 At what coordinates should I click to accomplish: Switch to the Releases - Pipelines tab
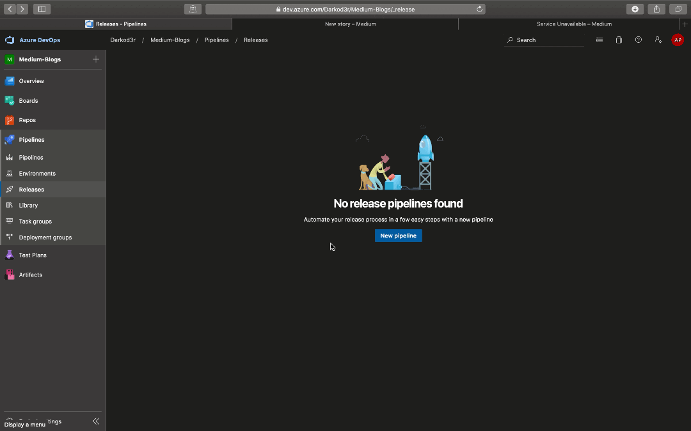click(116, 24)
